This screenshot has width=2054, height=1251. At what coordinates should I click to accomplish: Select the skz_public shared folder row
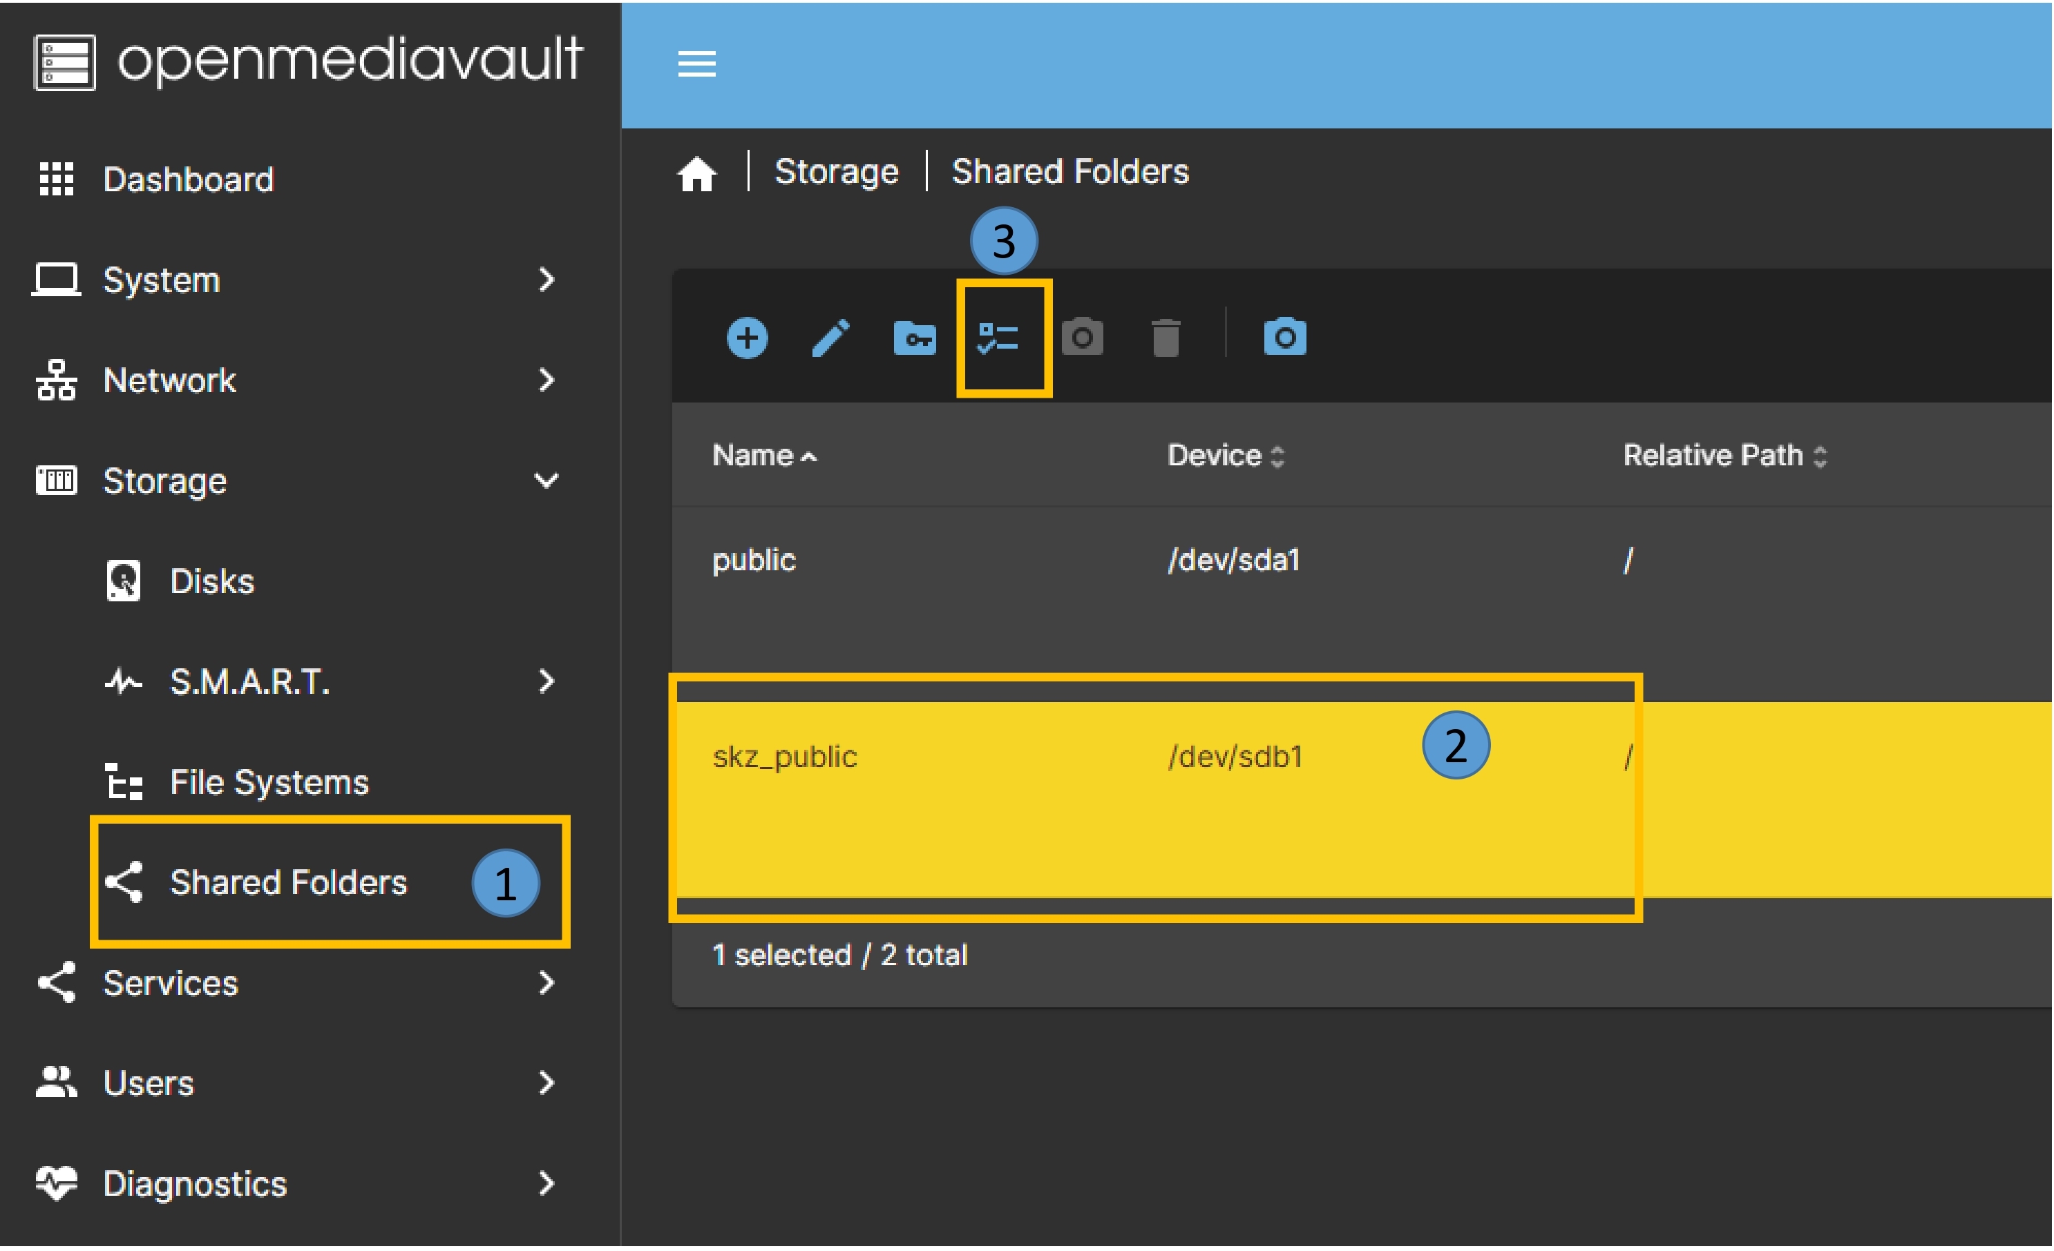(x=1362, y=799)
